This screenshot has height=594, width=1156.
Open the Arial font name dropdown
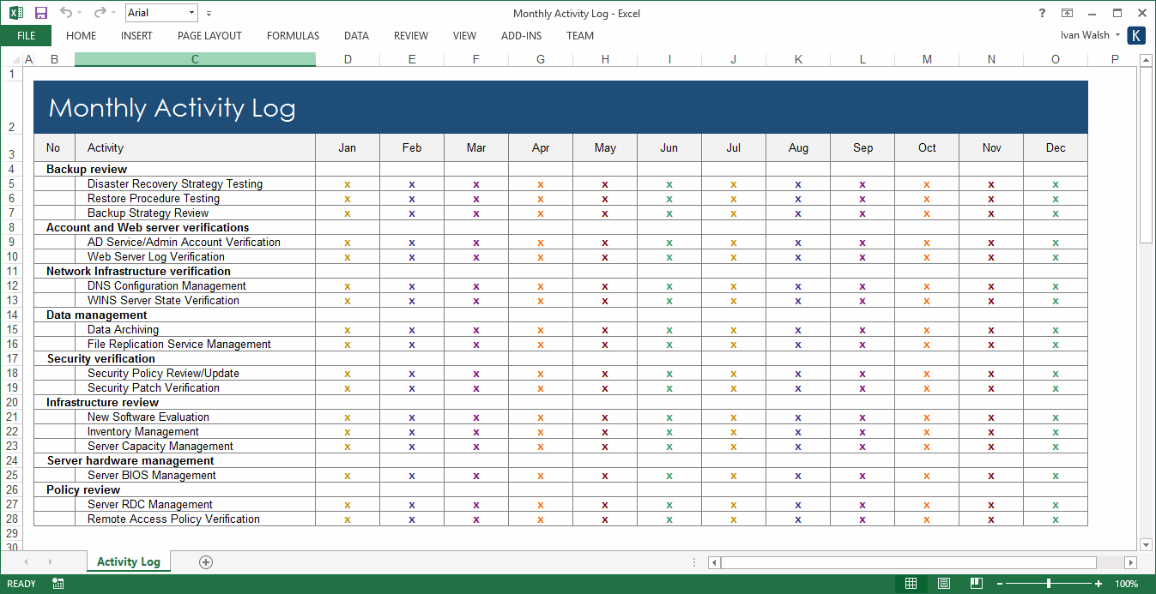point(193,13)
